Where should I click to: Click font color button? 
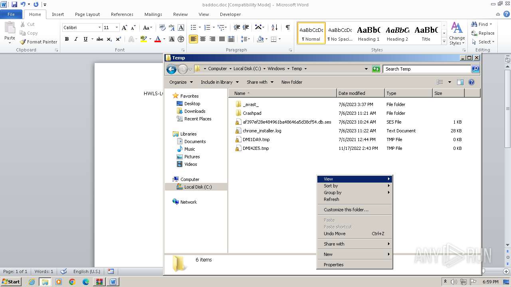tap(158, 39)
